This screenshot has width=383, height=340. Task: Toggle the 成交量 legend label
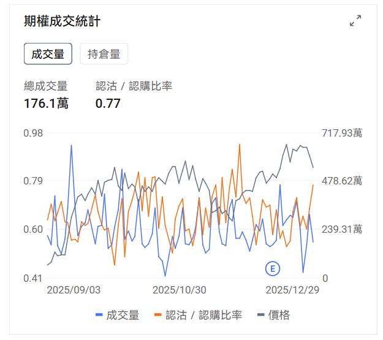click(123, 315)
